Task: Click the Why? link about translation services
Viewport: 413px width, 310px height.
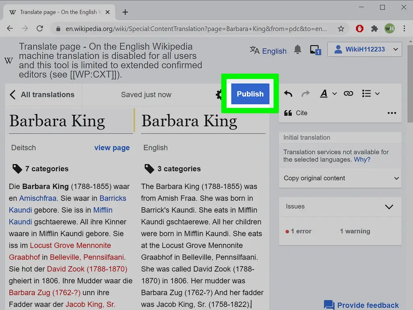Action: click(x=362, y=159)
